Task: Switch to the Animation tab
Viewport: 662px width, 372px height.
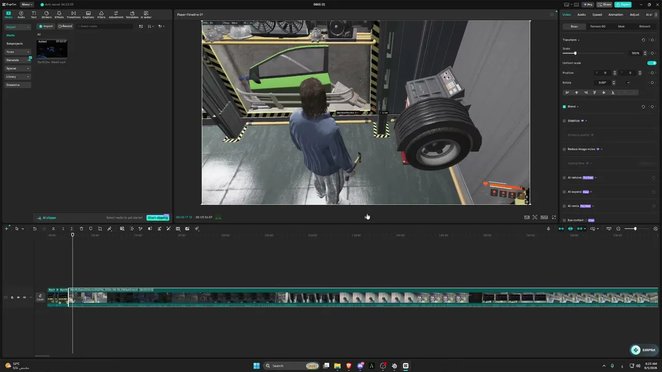Action: 615,14
